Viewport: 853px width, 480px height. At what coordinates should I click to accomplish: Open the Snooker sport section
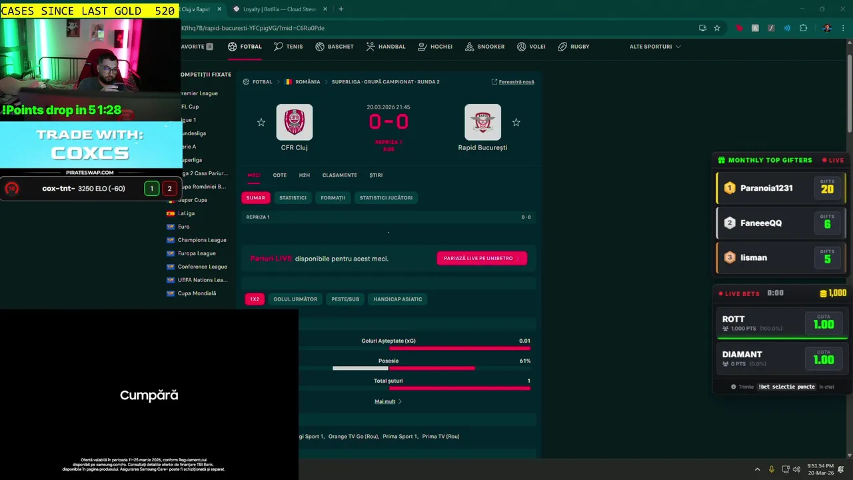[x=484, y=47]
